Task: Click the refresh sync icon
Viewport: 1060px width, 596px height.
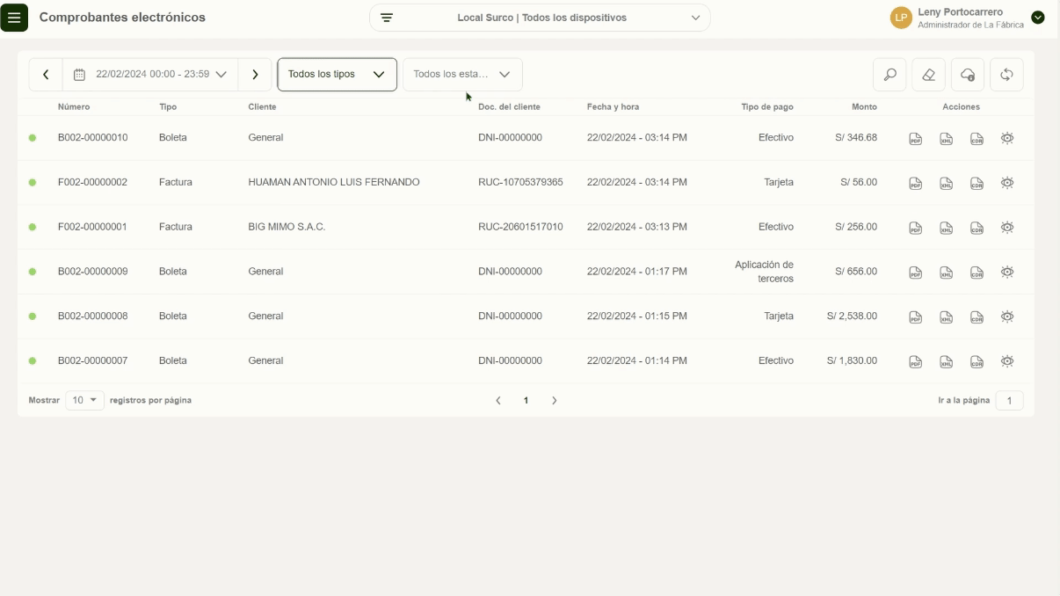Action: point(1006,75)
